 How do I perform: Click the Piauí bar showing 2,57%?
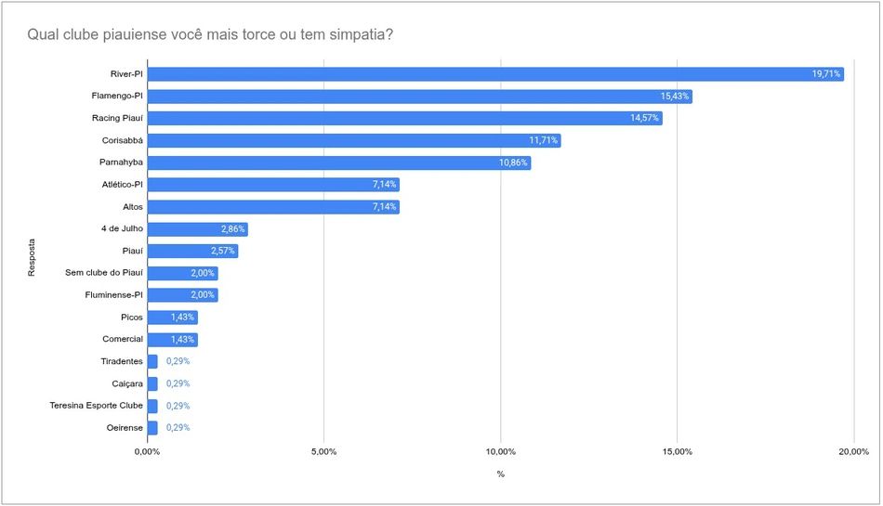click(192, 251)
